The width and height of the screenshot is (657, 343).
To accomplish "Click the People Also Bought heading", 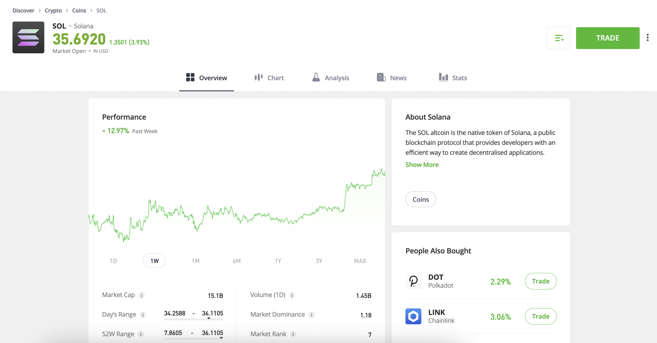I will (438, 251).
